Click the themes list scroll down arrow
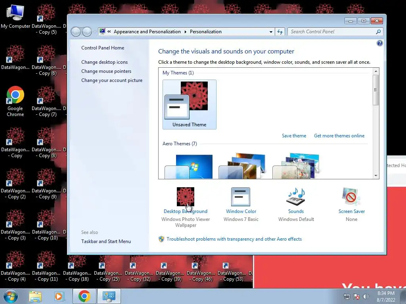 point(376,176)
